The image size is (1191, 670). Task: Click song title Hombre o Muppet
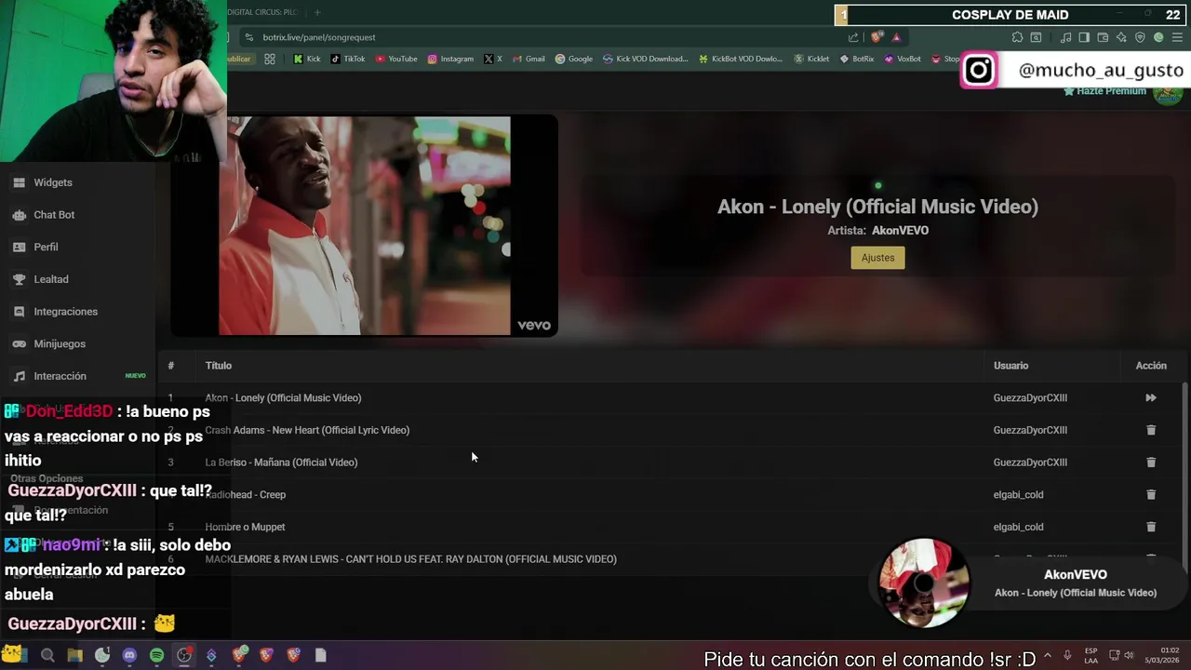245,527
